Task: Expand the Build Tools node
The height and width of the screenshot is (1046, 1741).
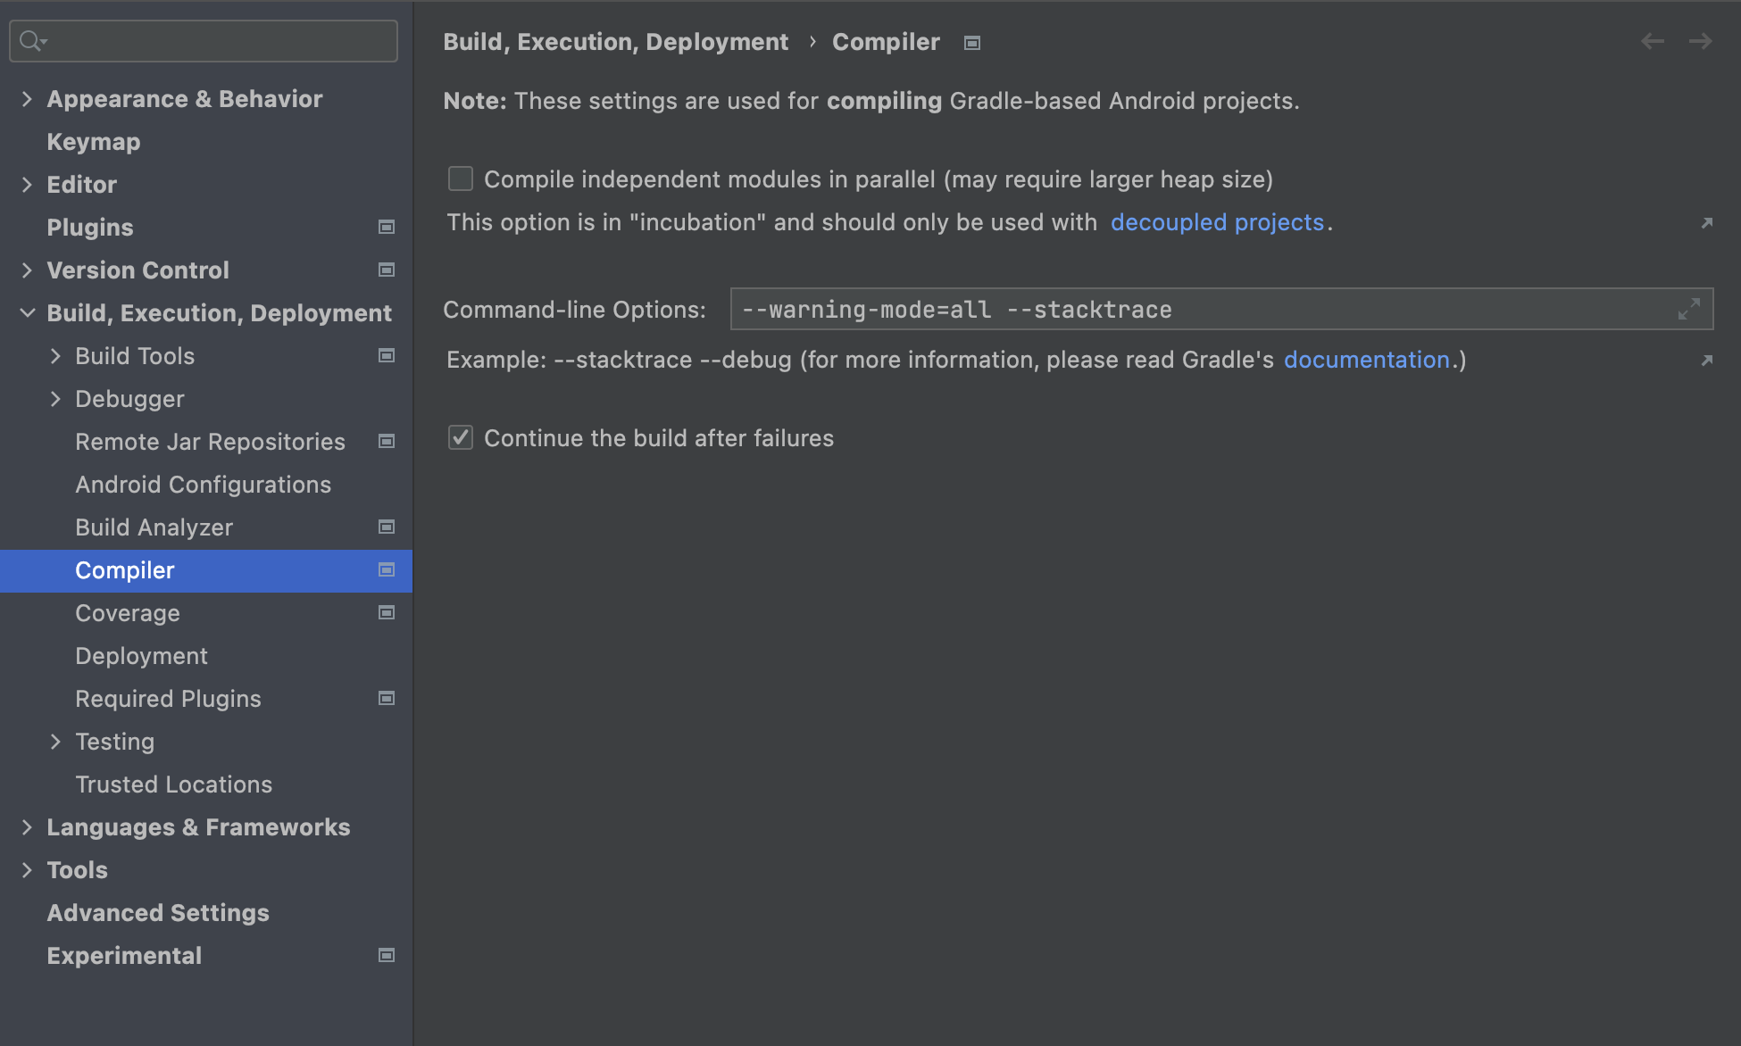Action: coord(55,356)
